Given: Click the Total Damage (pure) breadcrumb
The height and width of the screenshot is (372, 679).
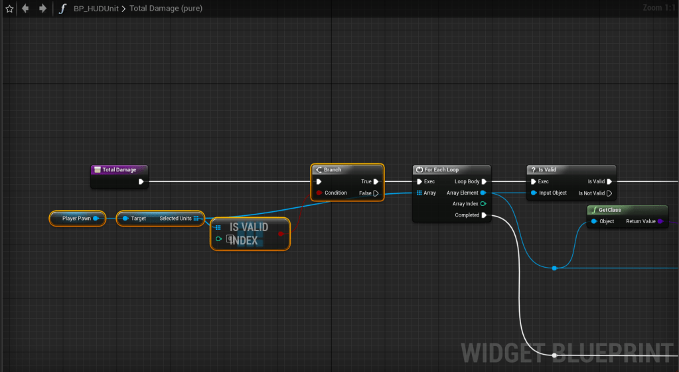Looking at the screenshot, I should (x=166, y=9).
